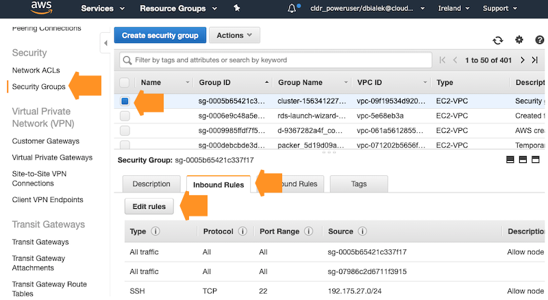548x300 pixels.
Task: Select the rds-launch-wizard security group checkbox
Action: pyautogui.click(x=125, y=116)
